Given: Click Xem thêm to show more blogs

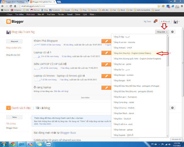Looking at the screenshot, I should pos(85,98).
